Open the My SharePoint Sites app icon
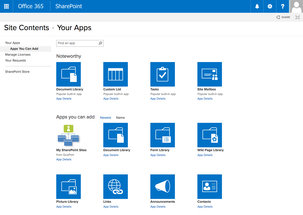 (69, 135)
